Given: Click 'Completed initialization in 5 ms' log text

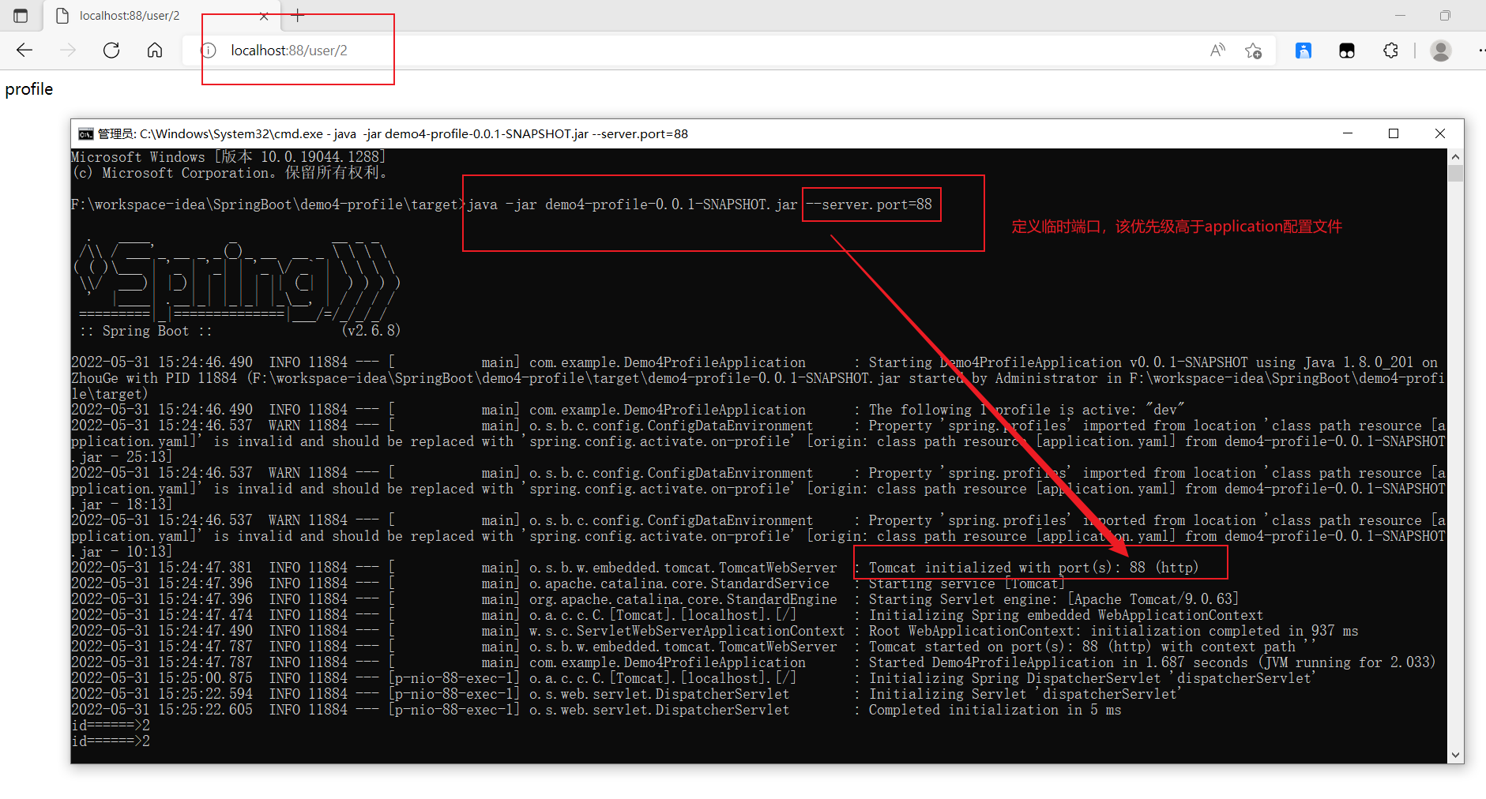Looking at the screenshot, I should point(995,710).
